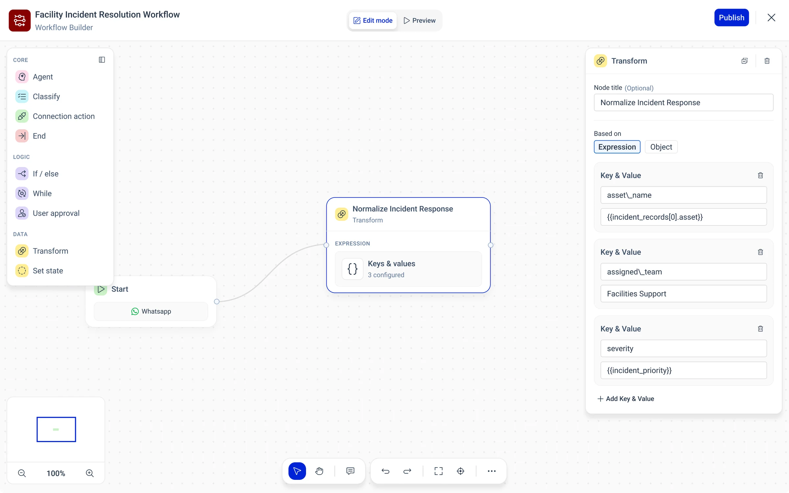Delete the Transform node via header trash
Viewport: 789px width, 493px height.
point(767,61)
